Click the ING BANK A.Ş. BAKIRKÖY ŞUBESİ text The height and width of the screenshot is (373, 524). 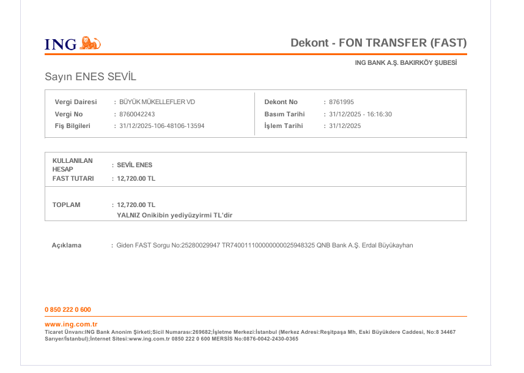[406, 62]
